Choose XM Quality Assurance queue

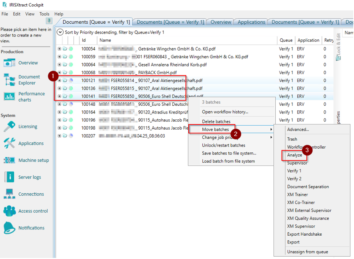[308, 218]
